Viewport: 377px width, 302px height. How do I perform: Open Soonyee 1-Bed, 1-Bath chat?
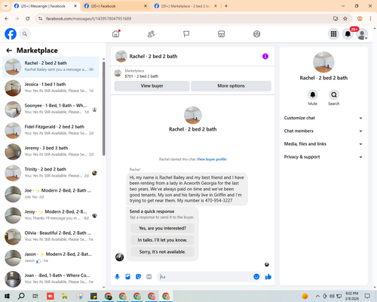click(x=51, y=109)
